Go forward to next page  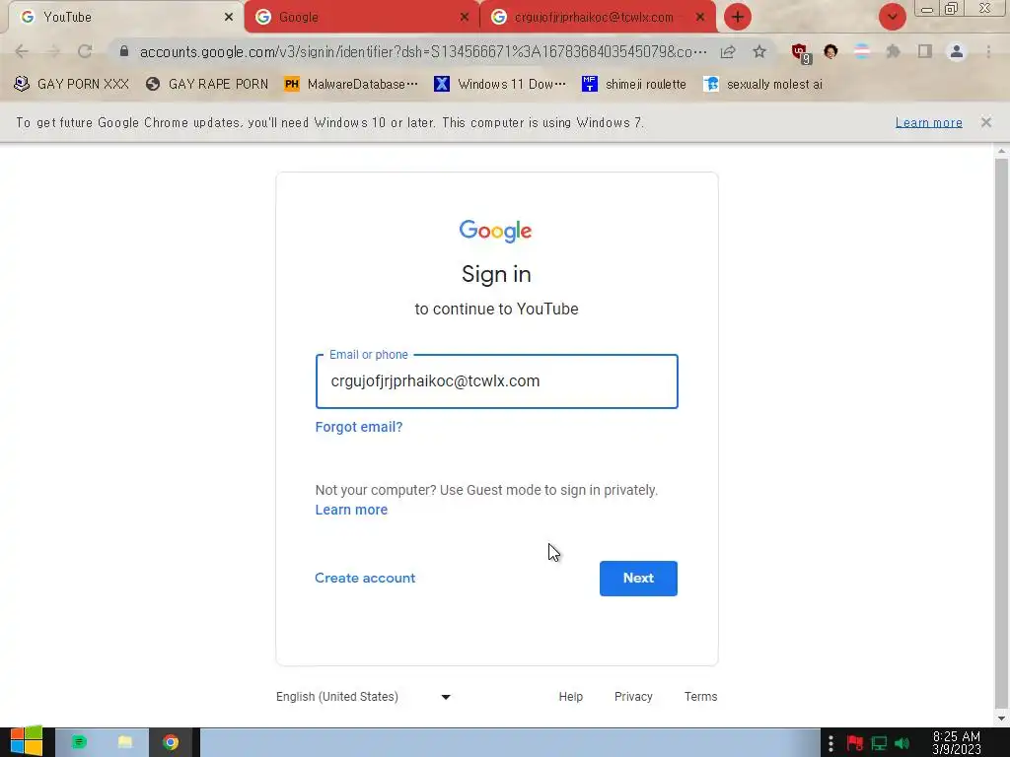pyautogui.click(x=53, y=51)
